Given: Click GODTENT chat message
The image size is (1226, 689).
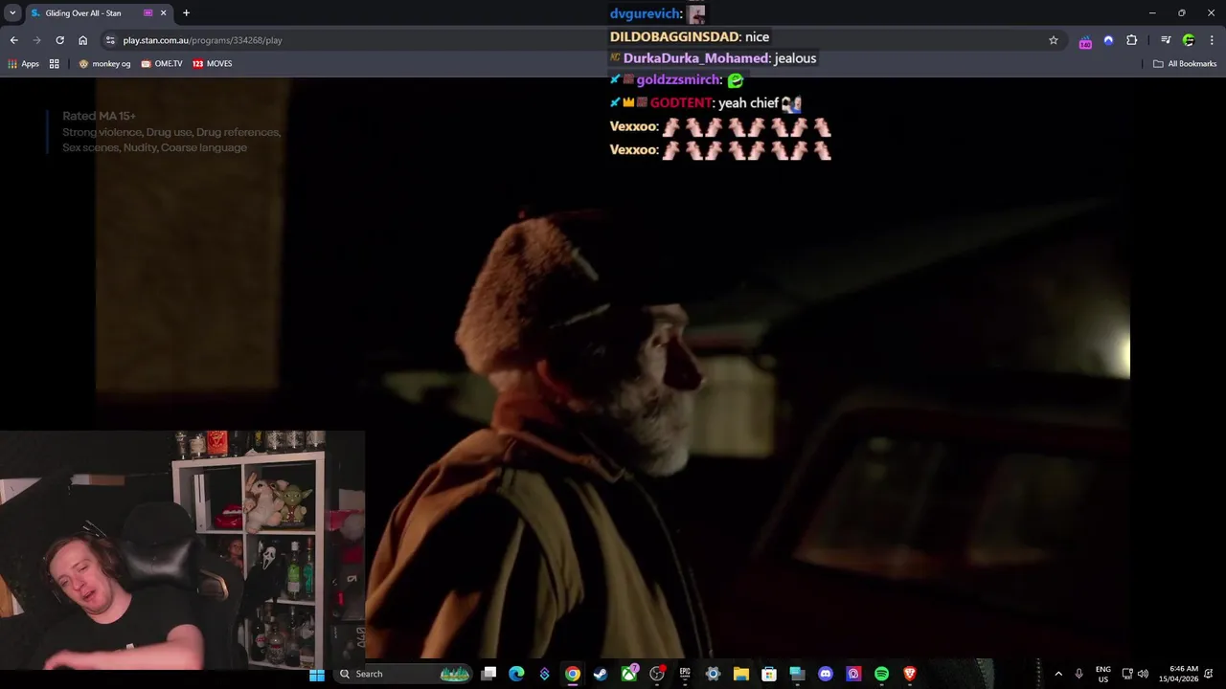Looking at the screenshot, I should point(705,103).
